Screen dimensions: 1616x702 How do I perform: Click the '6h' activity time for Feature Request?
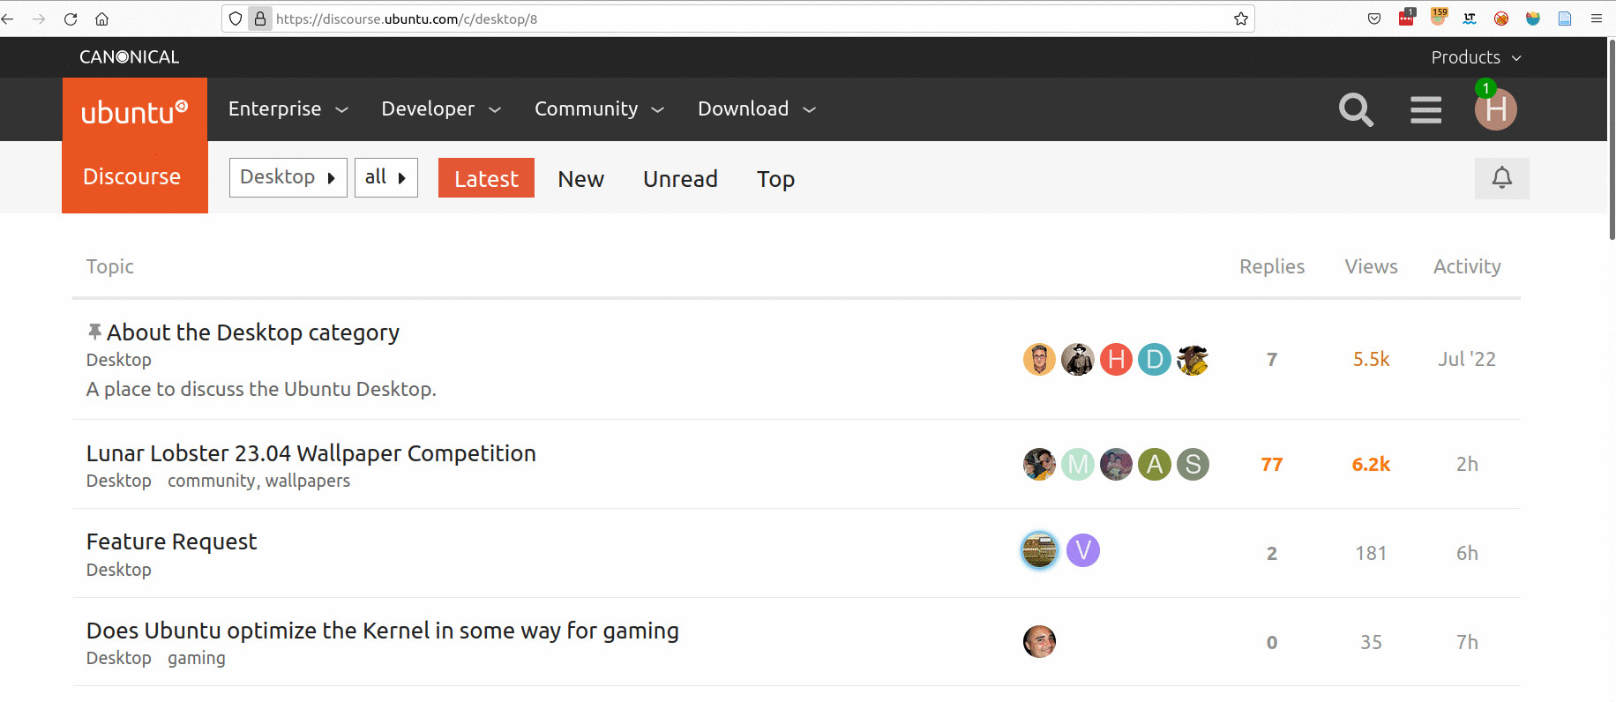tap(1467, 553)
